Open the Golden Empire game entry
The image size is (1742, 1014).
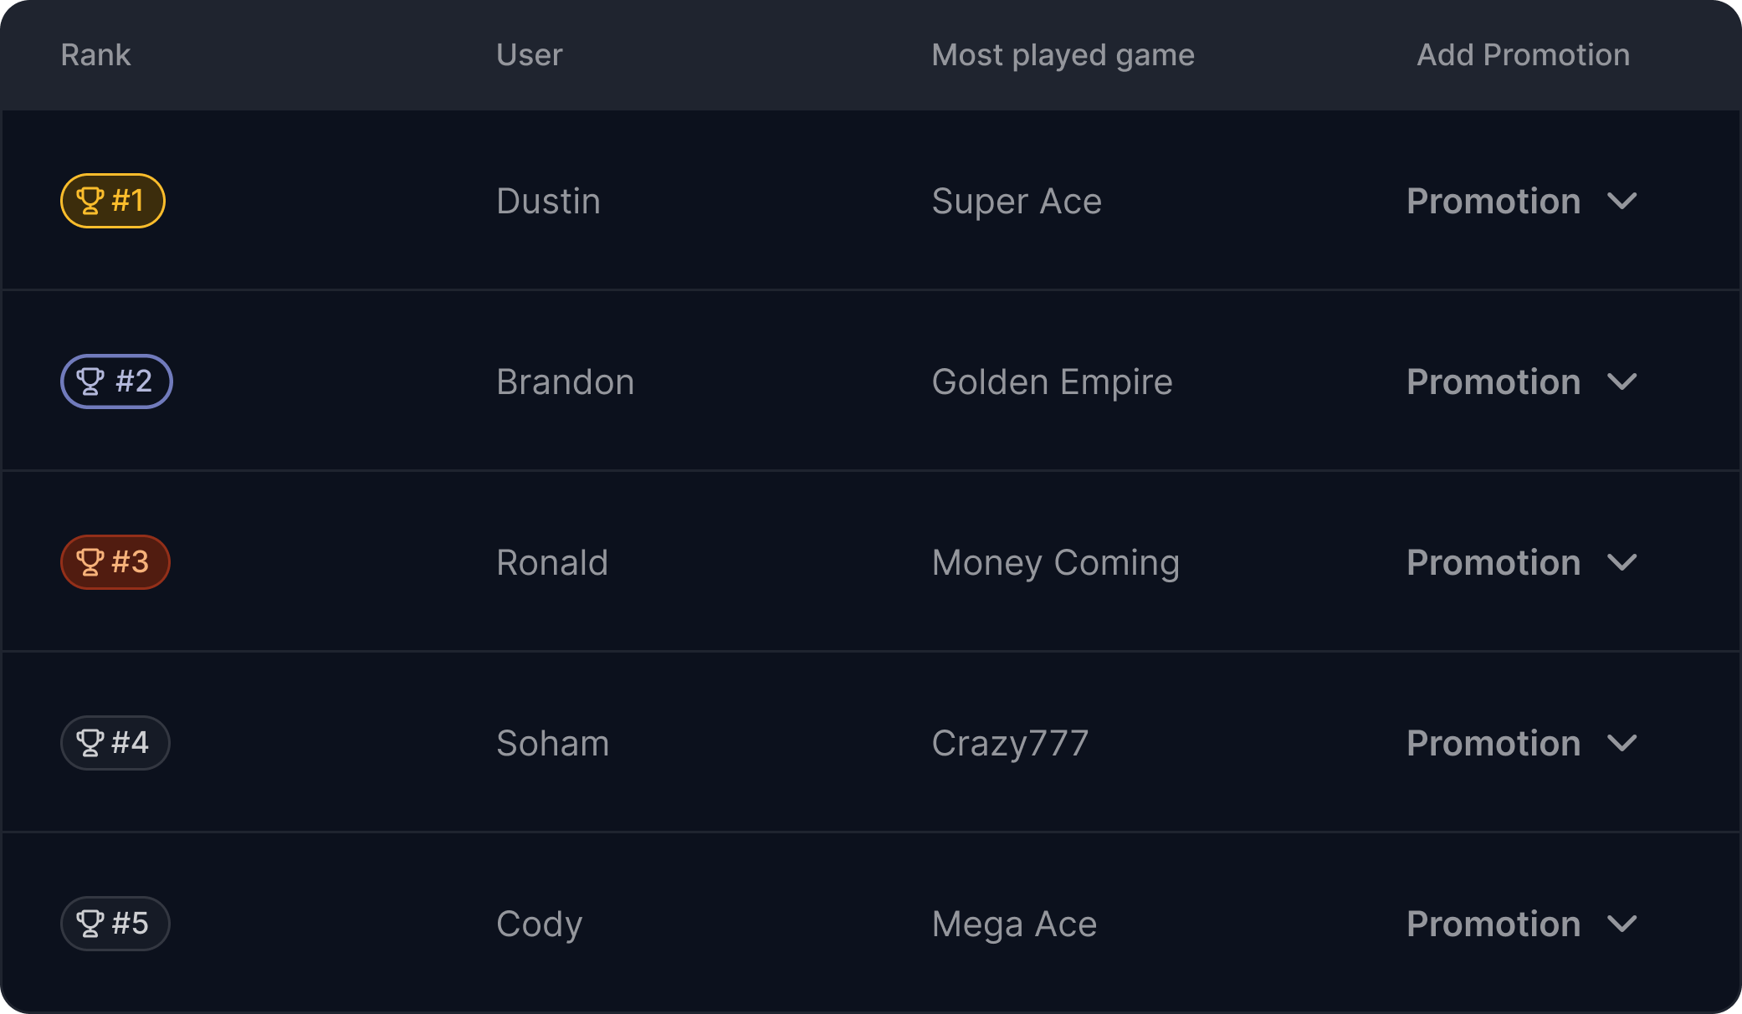pos(1052,382)
